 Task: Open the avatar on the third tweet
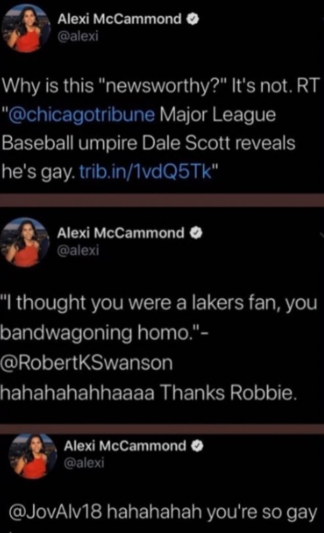pos(33,456)
